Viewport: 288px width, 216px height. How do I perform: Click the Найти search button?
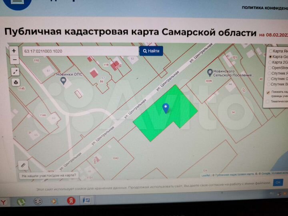(x=151, y=51)
